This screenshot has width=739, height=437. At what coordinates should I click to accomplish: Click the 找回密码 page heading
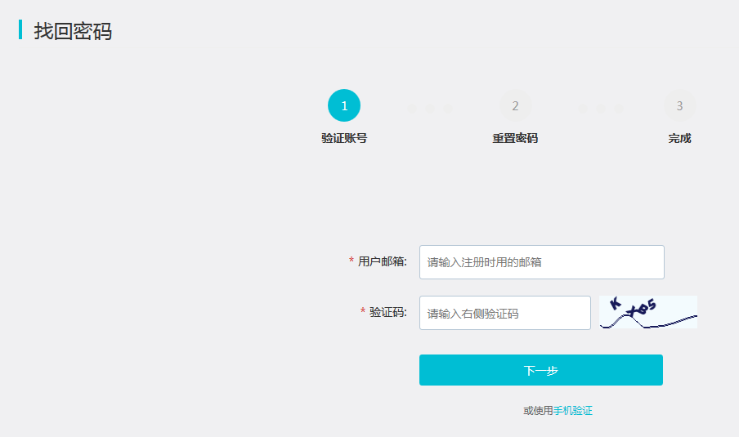(x=73, y=31)
